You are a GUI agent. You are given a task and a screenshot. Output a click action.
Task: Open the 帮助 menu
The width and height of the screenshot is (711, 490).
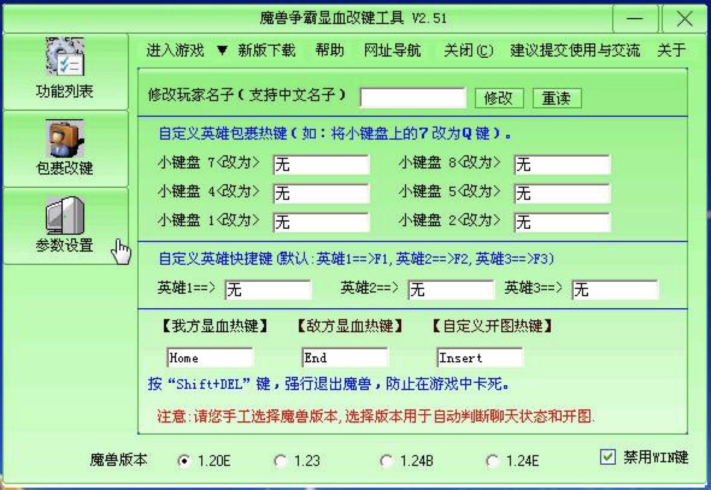[330, 51]
